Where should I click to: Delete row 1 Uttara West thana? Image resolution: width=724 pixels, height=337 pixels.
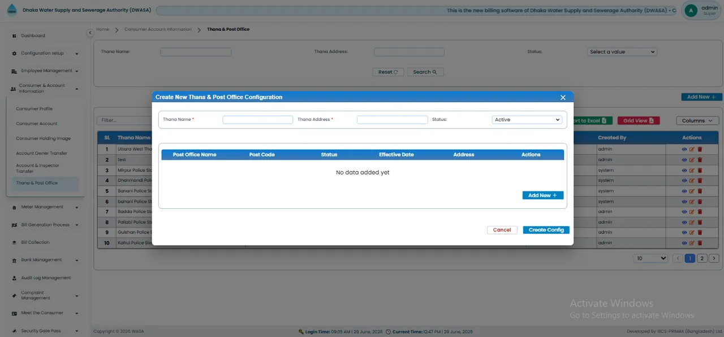(x=700, y=150)
